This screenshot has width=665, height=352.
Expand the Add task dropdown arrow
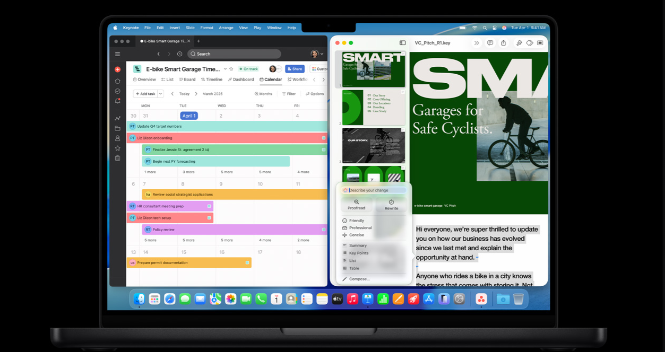(160, 94)
